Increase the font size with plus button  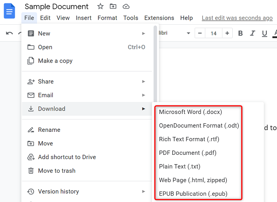[x=227, y=33]
